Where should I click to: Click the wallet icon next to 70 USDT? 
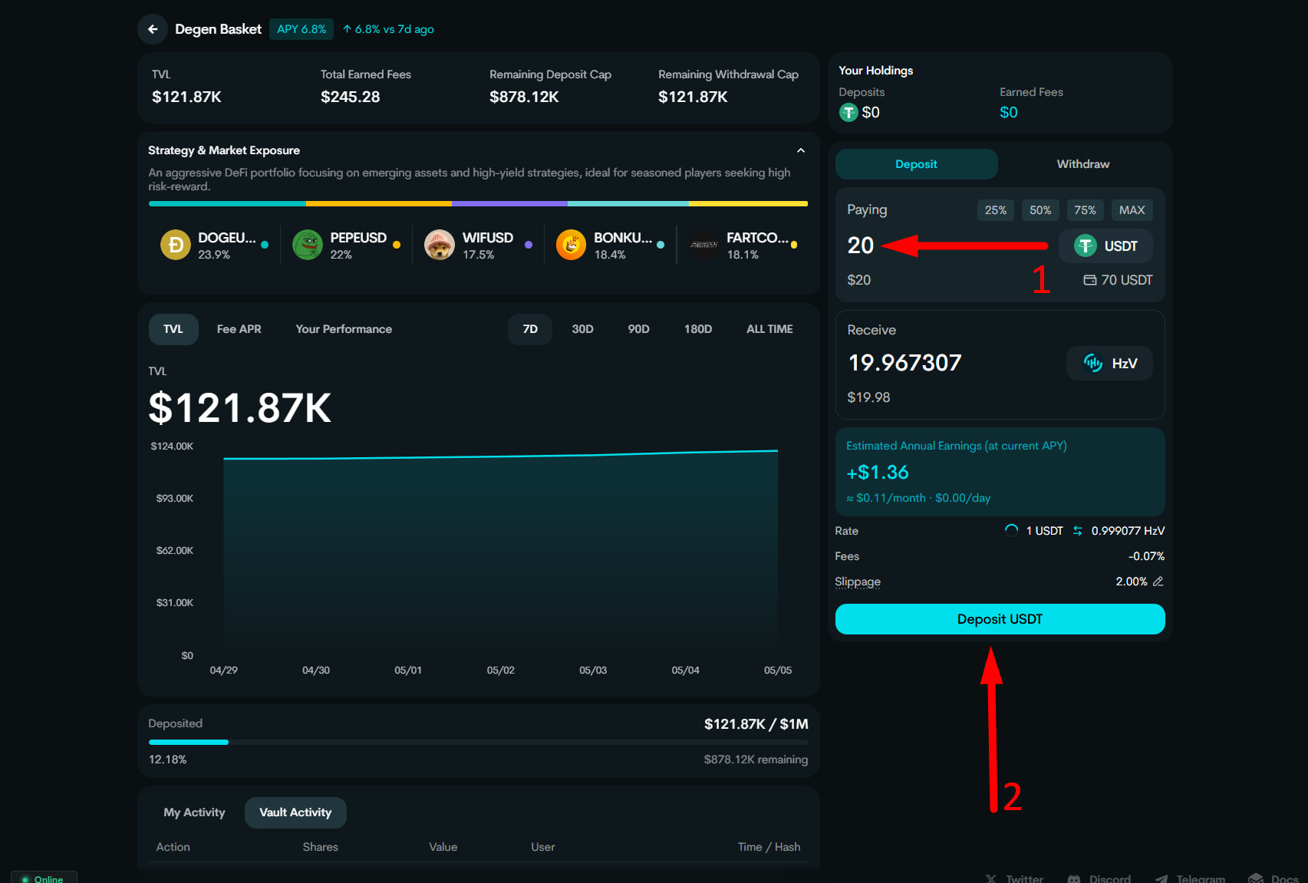coord(1090,280)
